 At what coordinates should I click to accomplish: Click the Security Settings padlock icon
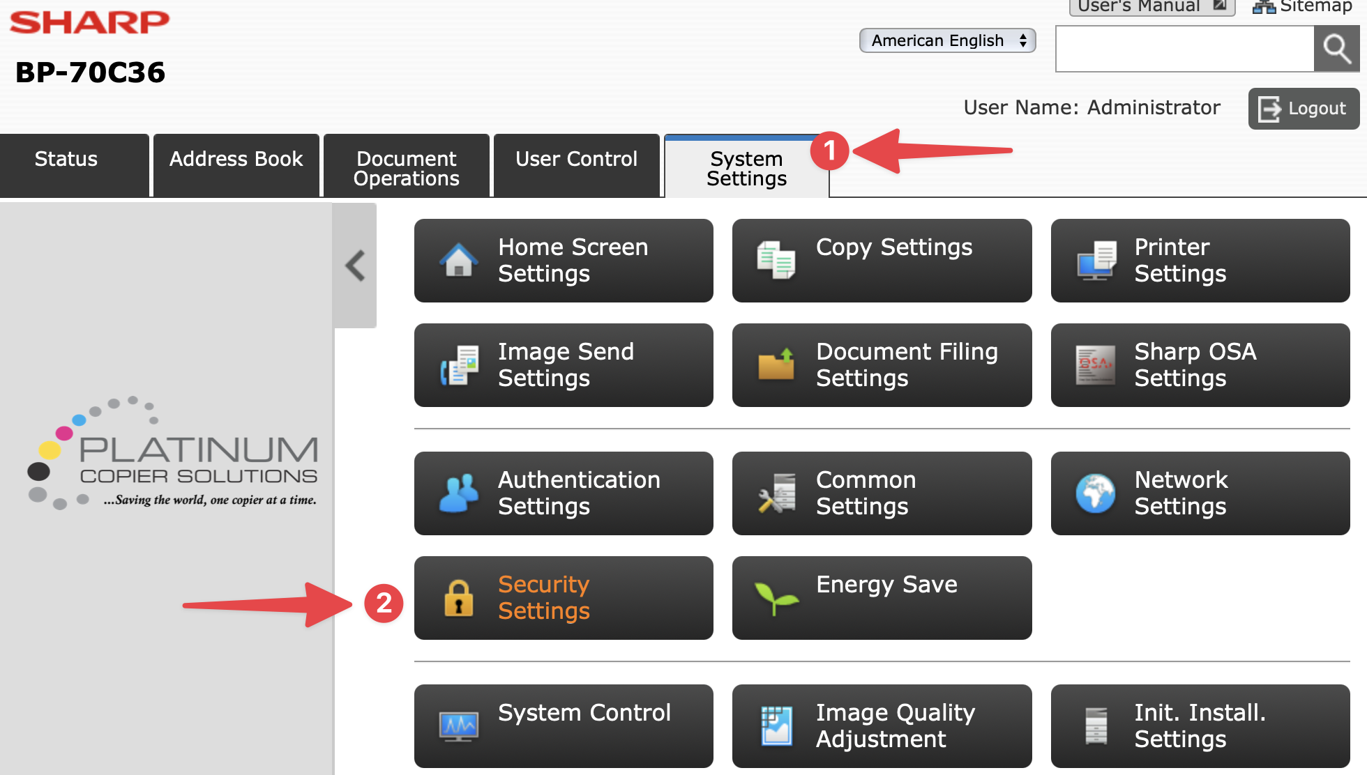tap(459, 598)
